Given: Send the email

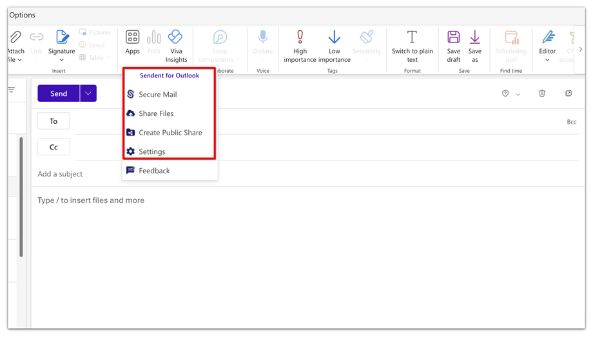Looking at the screenshot, I should pyautogui.click(x=59, y=93).
